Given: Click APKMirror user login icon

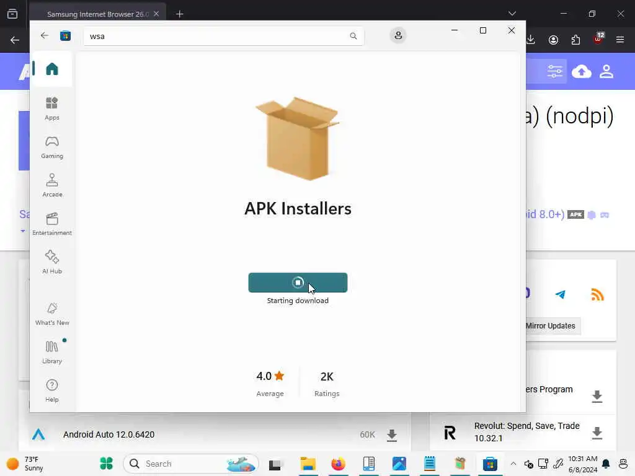Looking at the screenshot, I should (606, 72).
